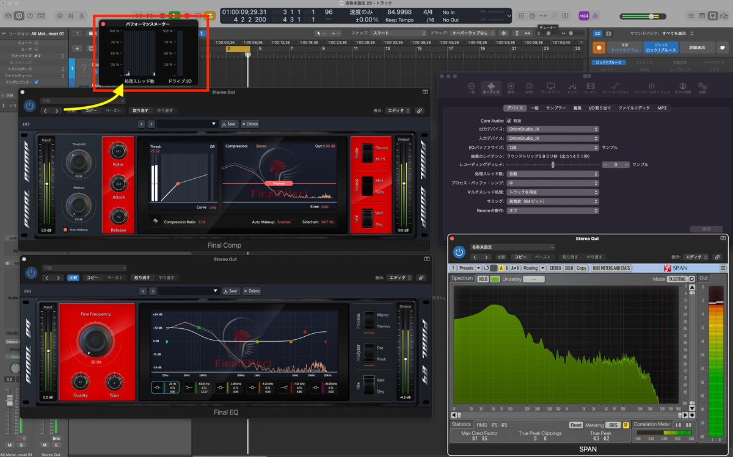
Task: Open サミング 高精度 dropdown
Action: click(x=553, y=201)
